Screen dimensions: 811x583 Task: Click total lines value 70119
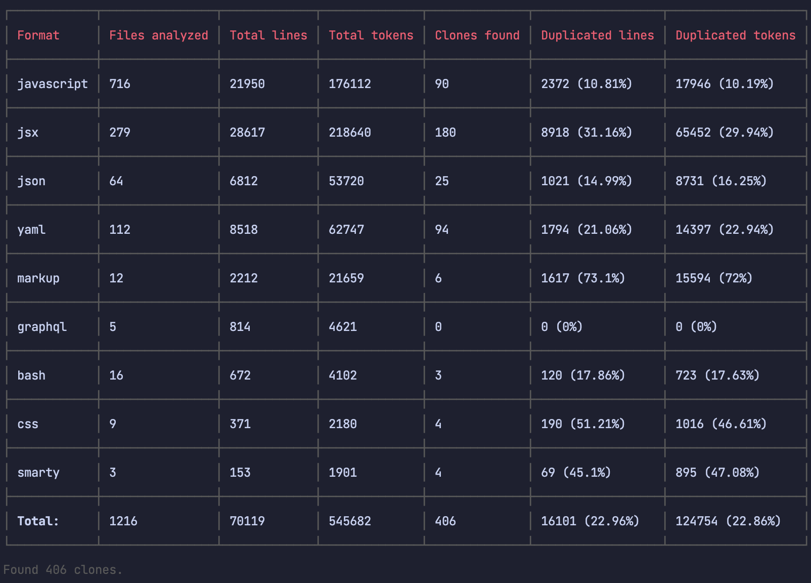(x=247, y=521)
